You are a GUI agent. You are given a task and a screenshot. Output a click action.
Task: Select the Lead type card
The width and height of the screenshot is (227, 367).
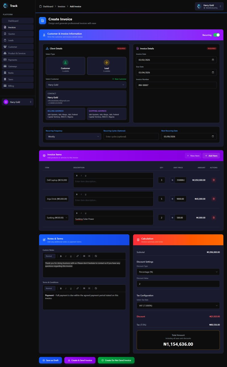pos(107,66)
